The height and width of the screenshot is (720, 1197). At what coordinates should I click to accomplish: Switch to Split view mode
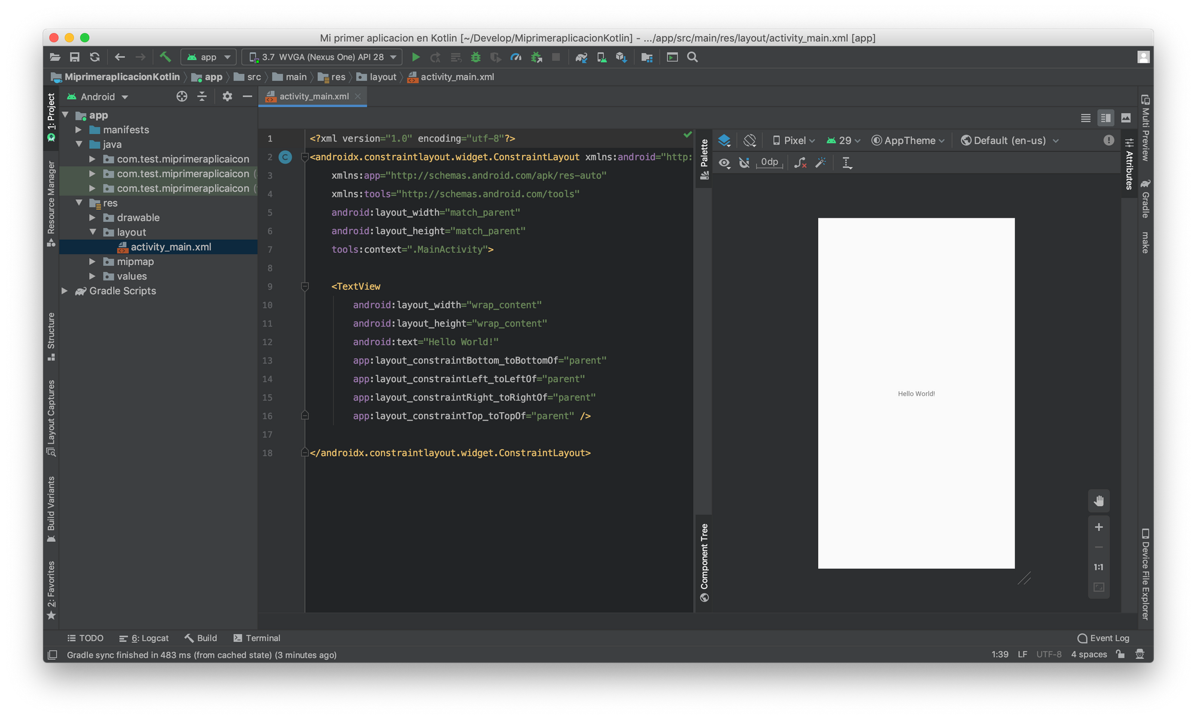(1105, 118)
